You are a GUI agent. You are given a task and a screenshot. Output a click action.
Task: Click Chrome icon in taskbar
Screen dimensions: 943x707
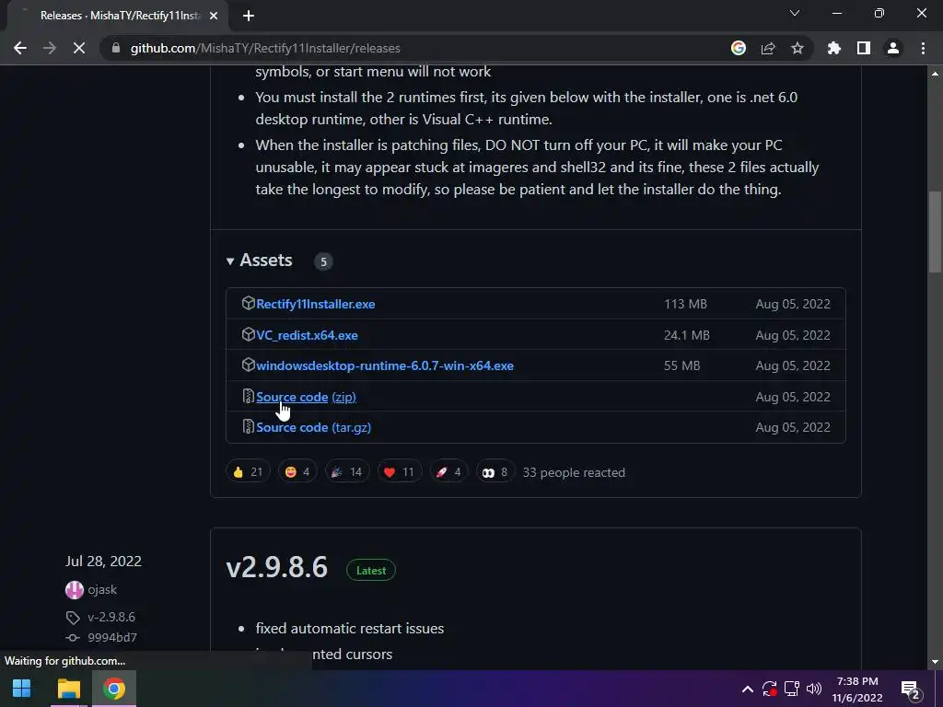pyautogui.click(x=113, y=689)
